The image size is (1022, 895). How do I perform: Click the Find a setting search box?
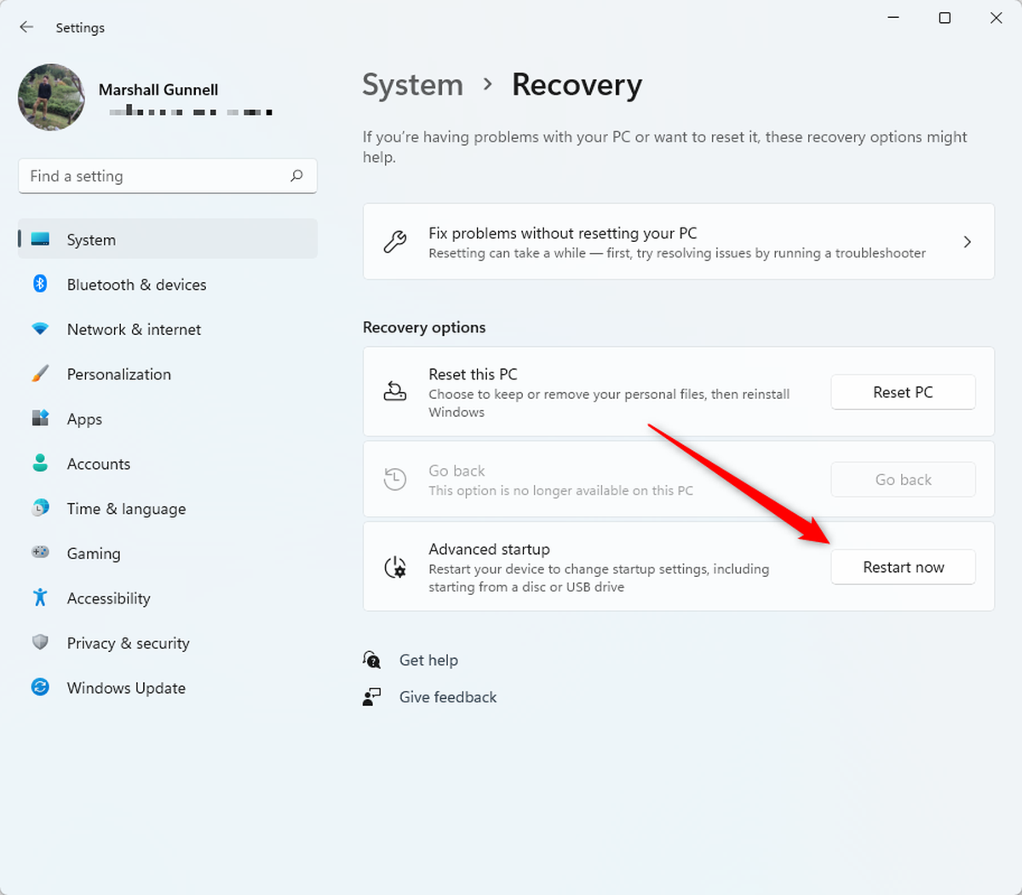point(168,176)
